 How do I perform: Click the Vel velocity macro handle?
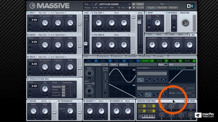154,106
